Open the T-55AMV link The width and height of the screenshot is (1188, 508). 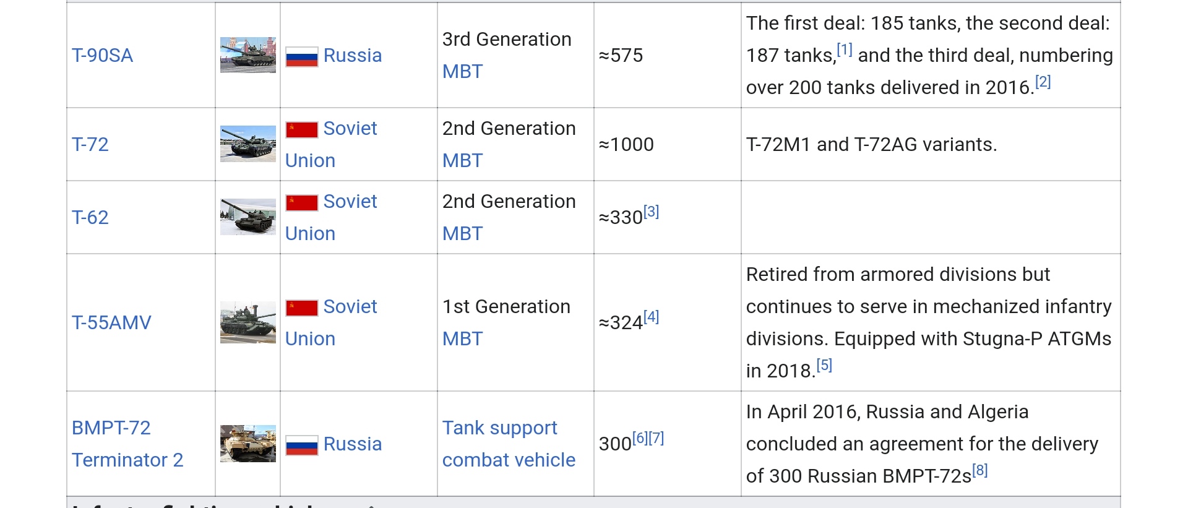click(111, 323)
